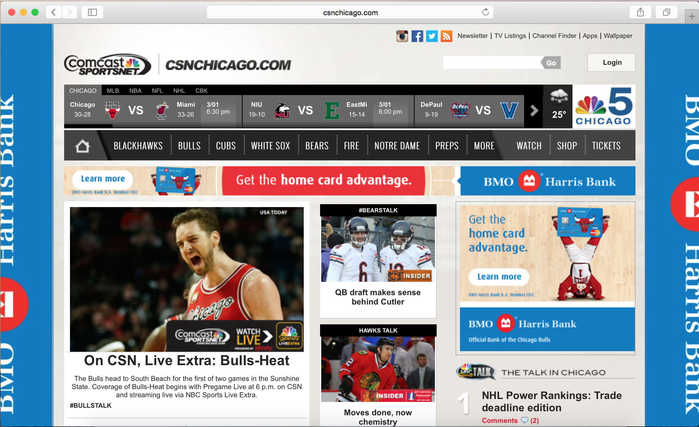Click the Safari back arrow
Viewport: 699px width, 427px height.
point(54,12)
